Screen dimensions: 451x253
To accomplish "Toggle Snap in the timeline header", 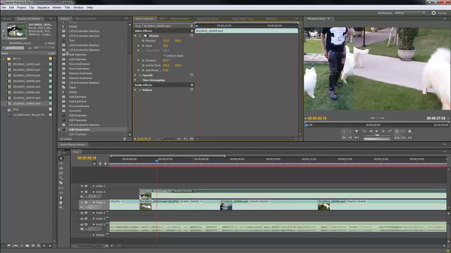I will 94,163.
